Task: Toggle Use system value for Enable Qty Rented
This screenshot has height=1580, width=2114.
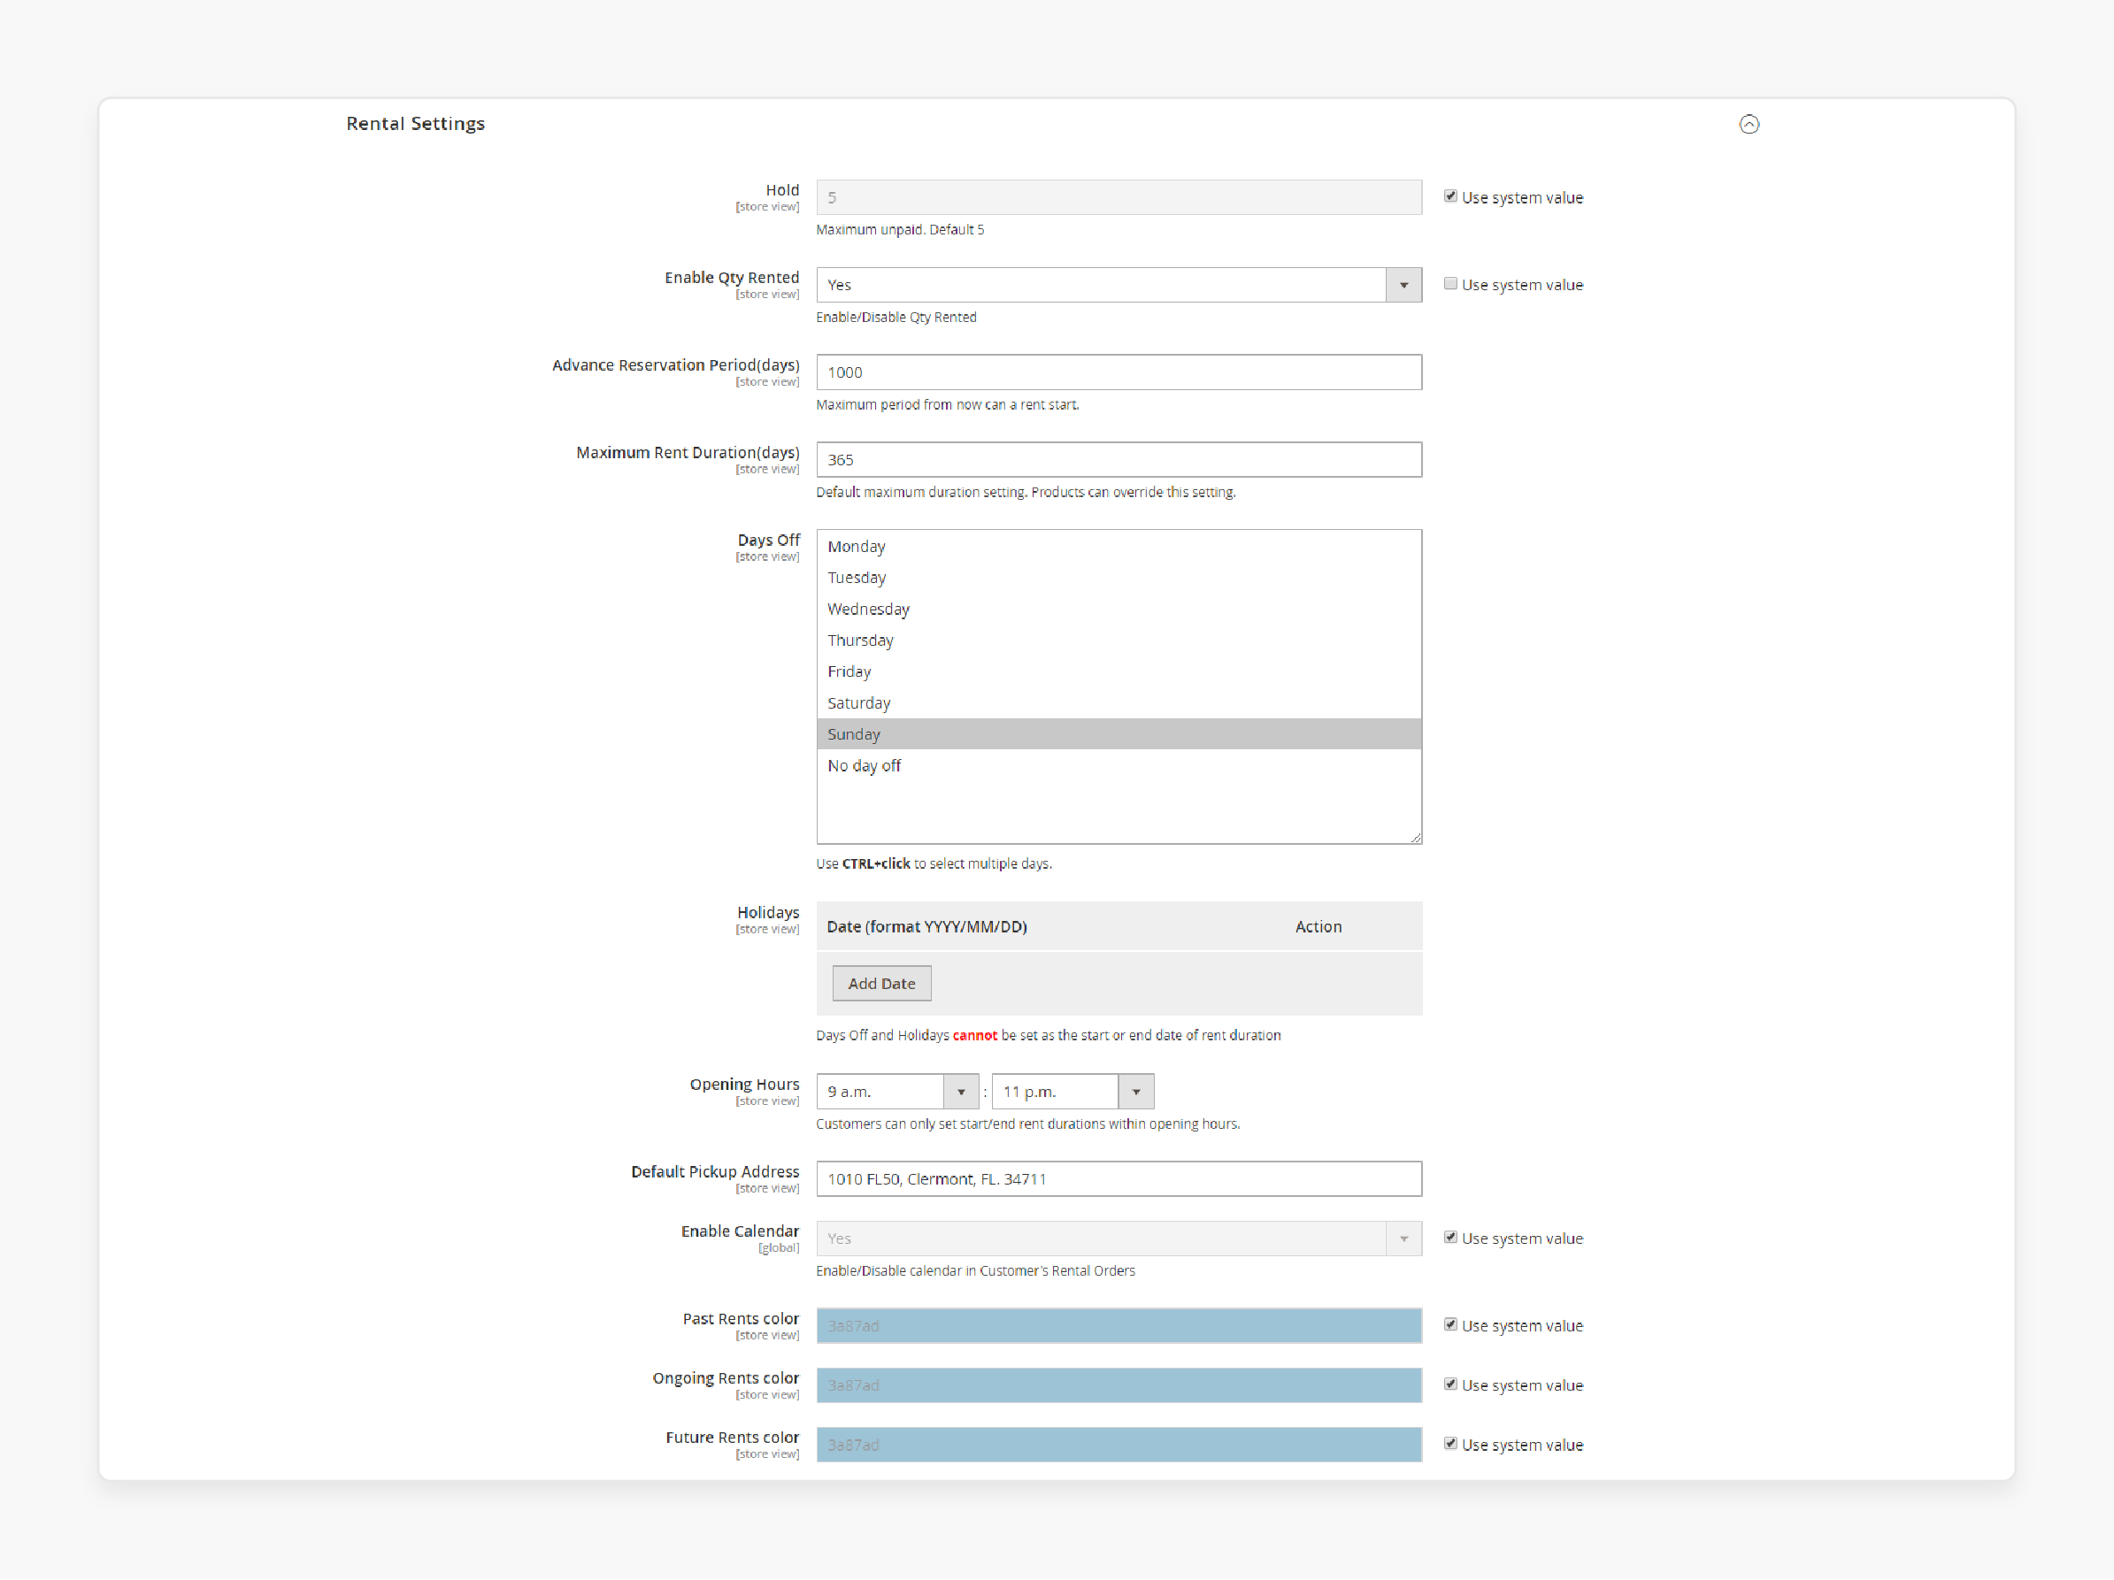Action: pyautogui.click(x=1449, y=284)
